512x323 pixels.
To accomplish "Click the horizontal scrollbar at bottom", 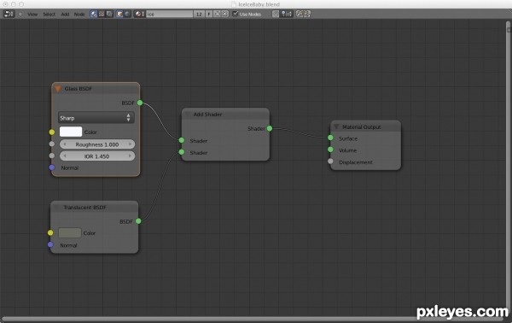I will pos(253,319).
